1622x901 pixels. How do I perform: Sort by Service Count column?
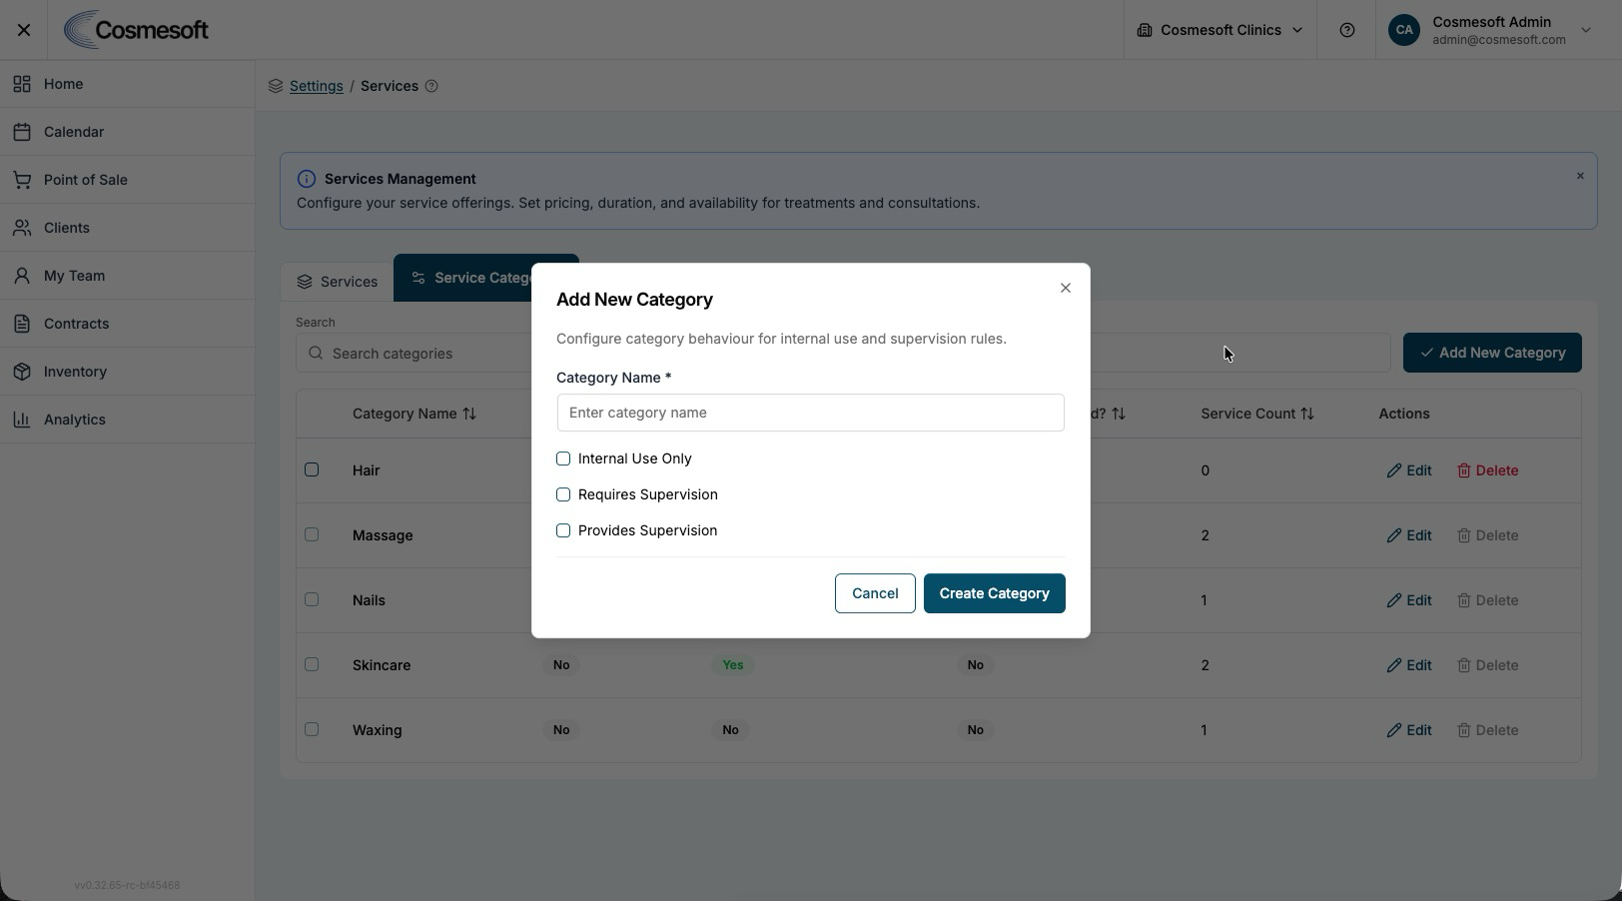1256,414
